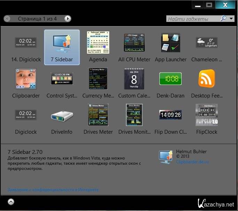Go to the next gadgets page
The height and width of the screenshot is (211, 238).
(68, 19)
